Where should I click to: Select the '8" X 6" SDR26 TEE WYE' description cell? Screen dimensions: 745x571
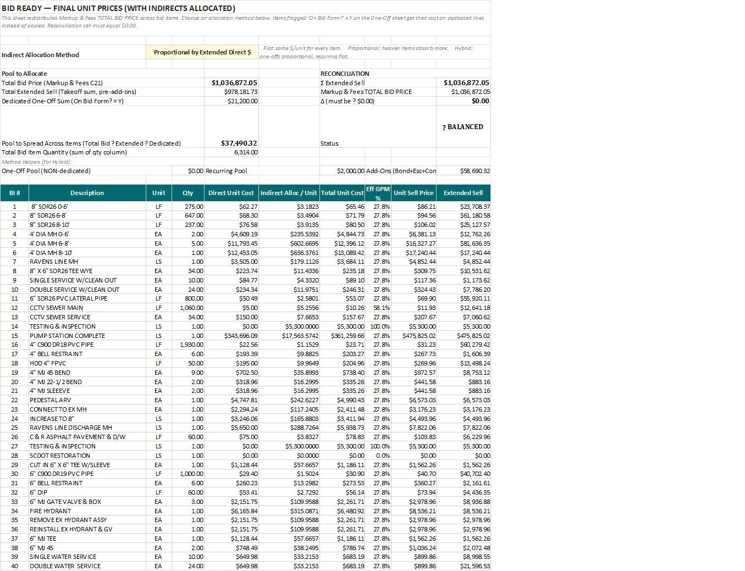[87, 271]
